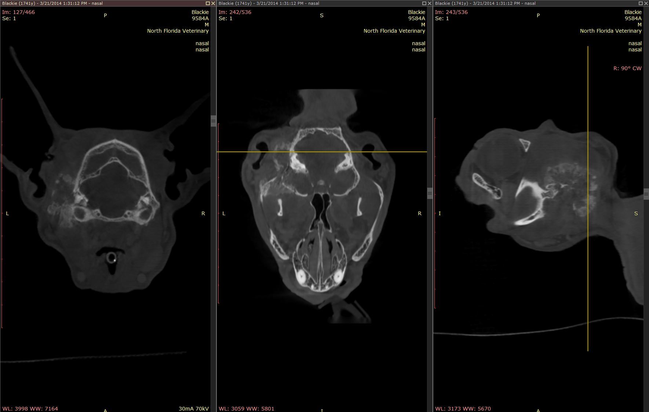This screenshot has width=649, height=412.
Task: Click the 'P' orientation marker in left pane
Action: 105,15
